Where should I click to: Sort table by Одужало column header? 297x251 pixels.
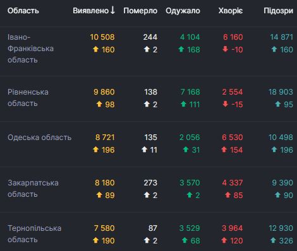[183, 11]
